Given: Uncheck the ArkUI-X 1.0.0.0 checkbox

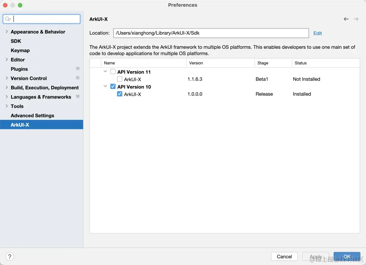Looking at the screenshot, I should pos(120,94).
